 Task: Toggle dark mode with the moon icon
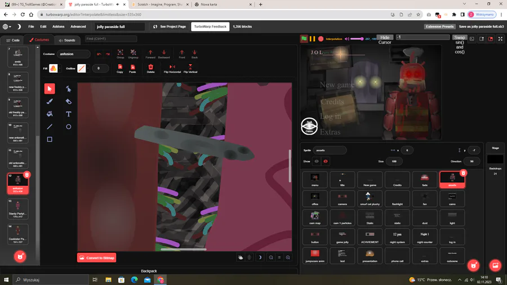pos(19,26)
